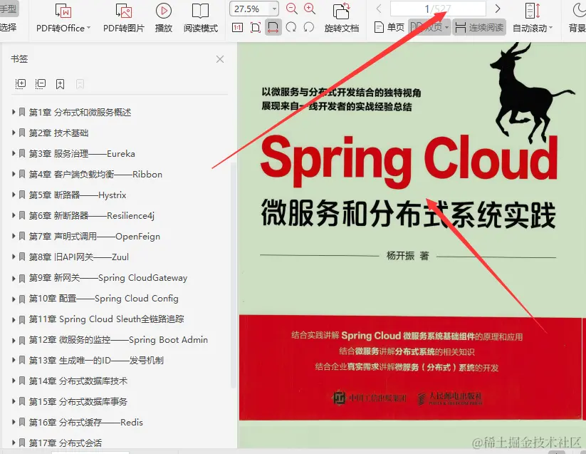Switch to 双页 double page view

point(427,27)
